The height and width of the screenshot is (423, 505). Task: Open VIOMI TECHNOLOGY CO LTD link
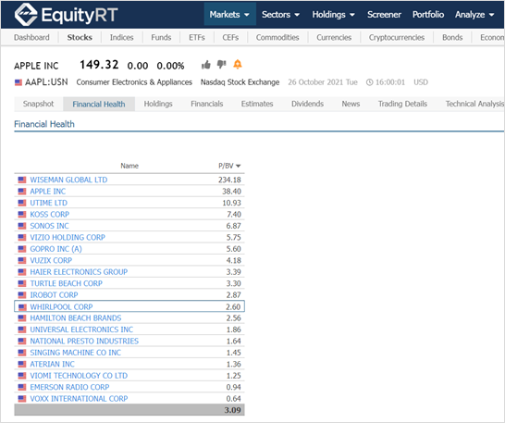coord(79,376)
